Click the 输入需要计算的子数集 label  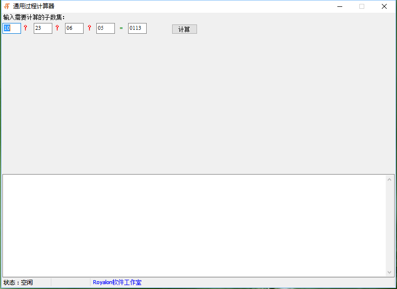tap(34, 18)
